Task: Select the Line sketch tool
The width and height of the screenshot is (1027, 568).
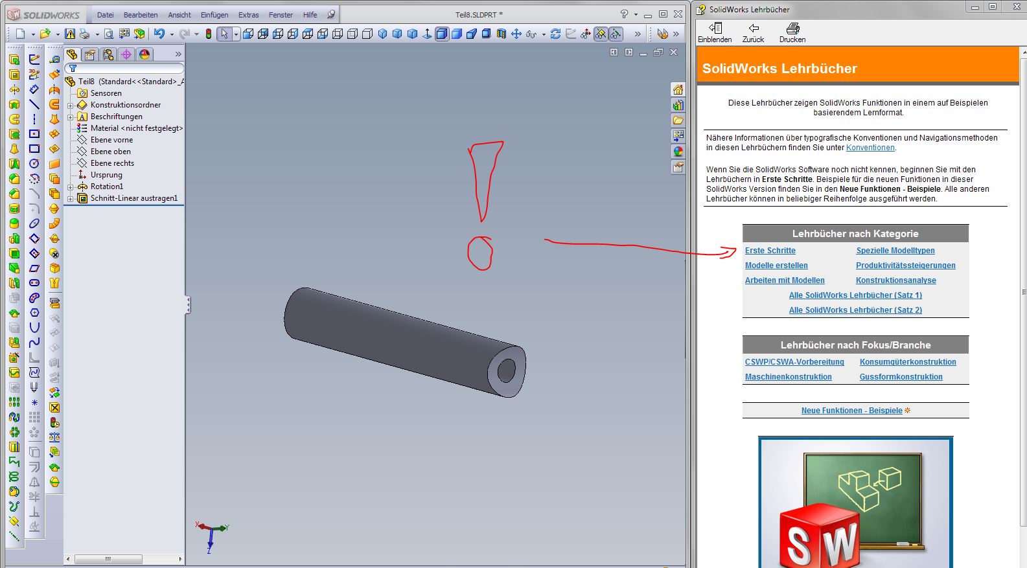Action: coord(34,104)
